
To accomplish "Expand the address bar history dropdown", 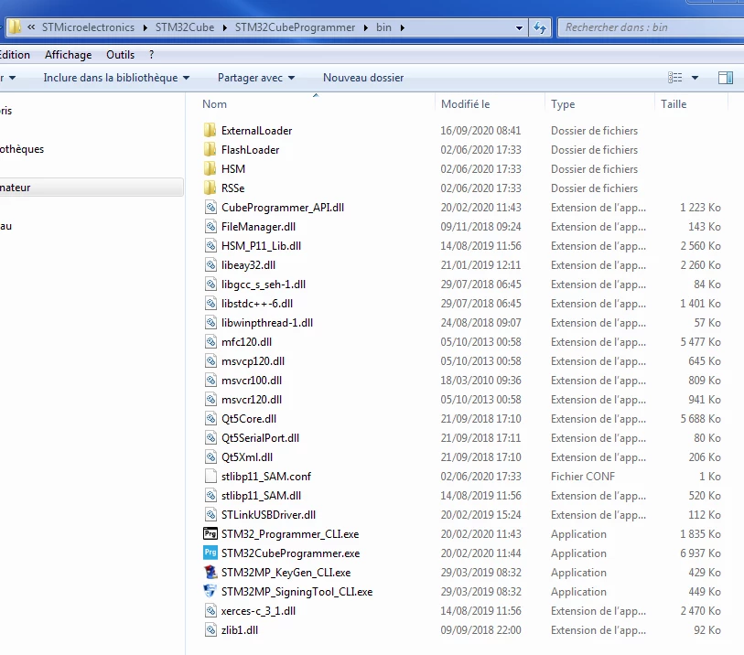I will pos(519,28).
